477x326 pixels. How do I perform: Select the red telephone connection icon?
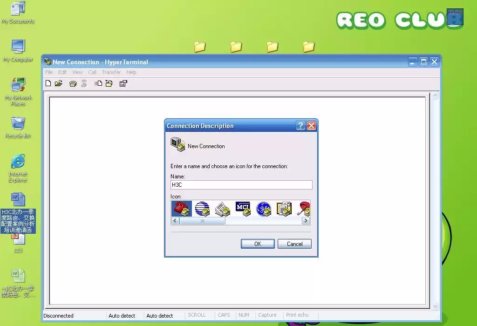(x=181, y=209)
